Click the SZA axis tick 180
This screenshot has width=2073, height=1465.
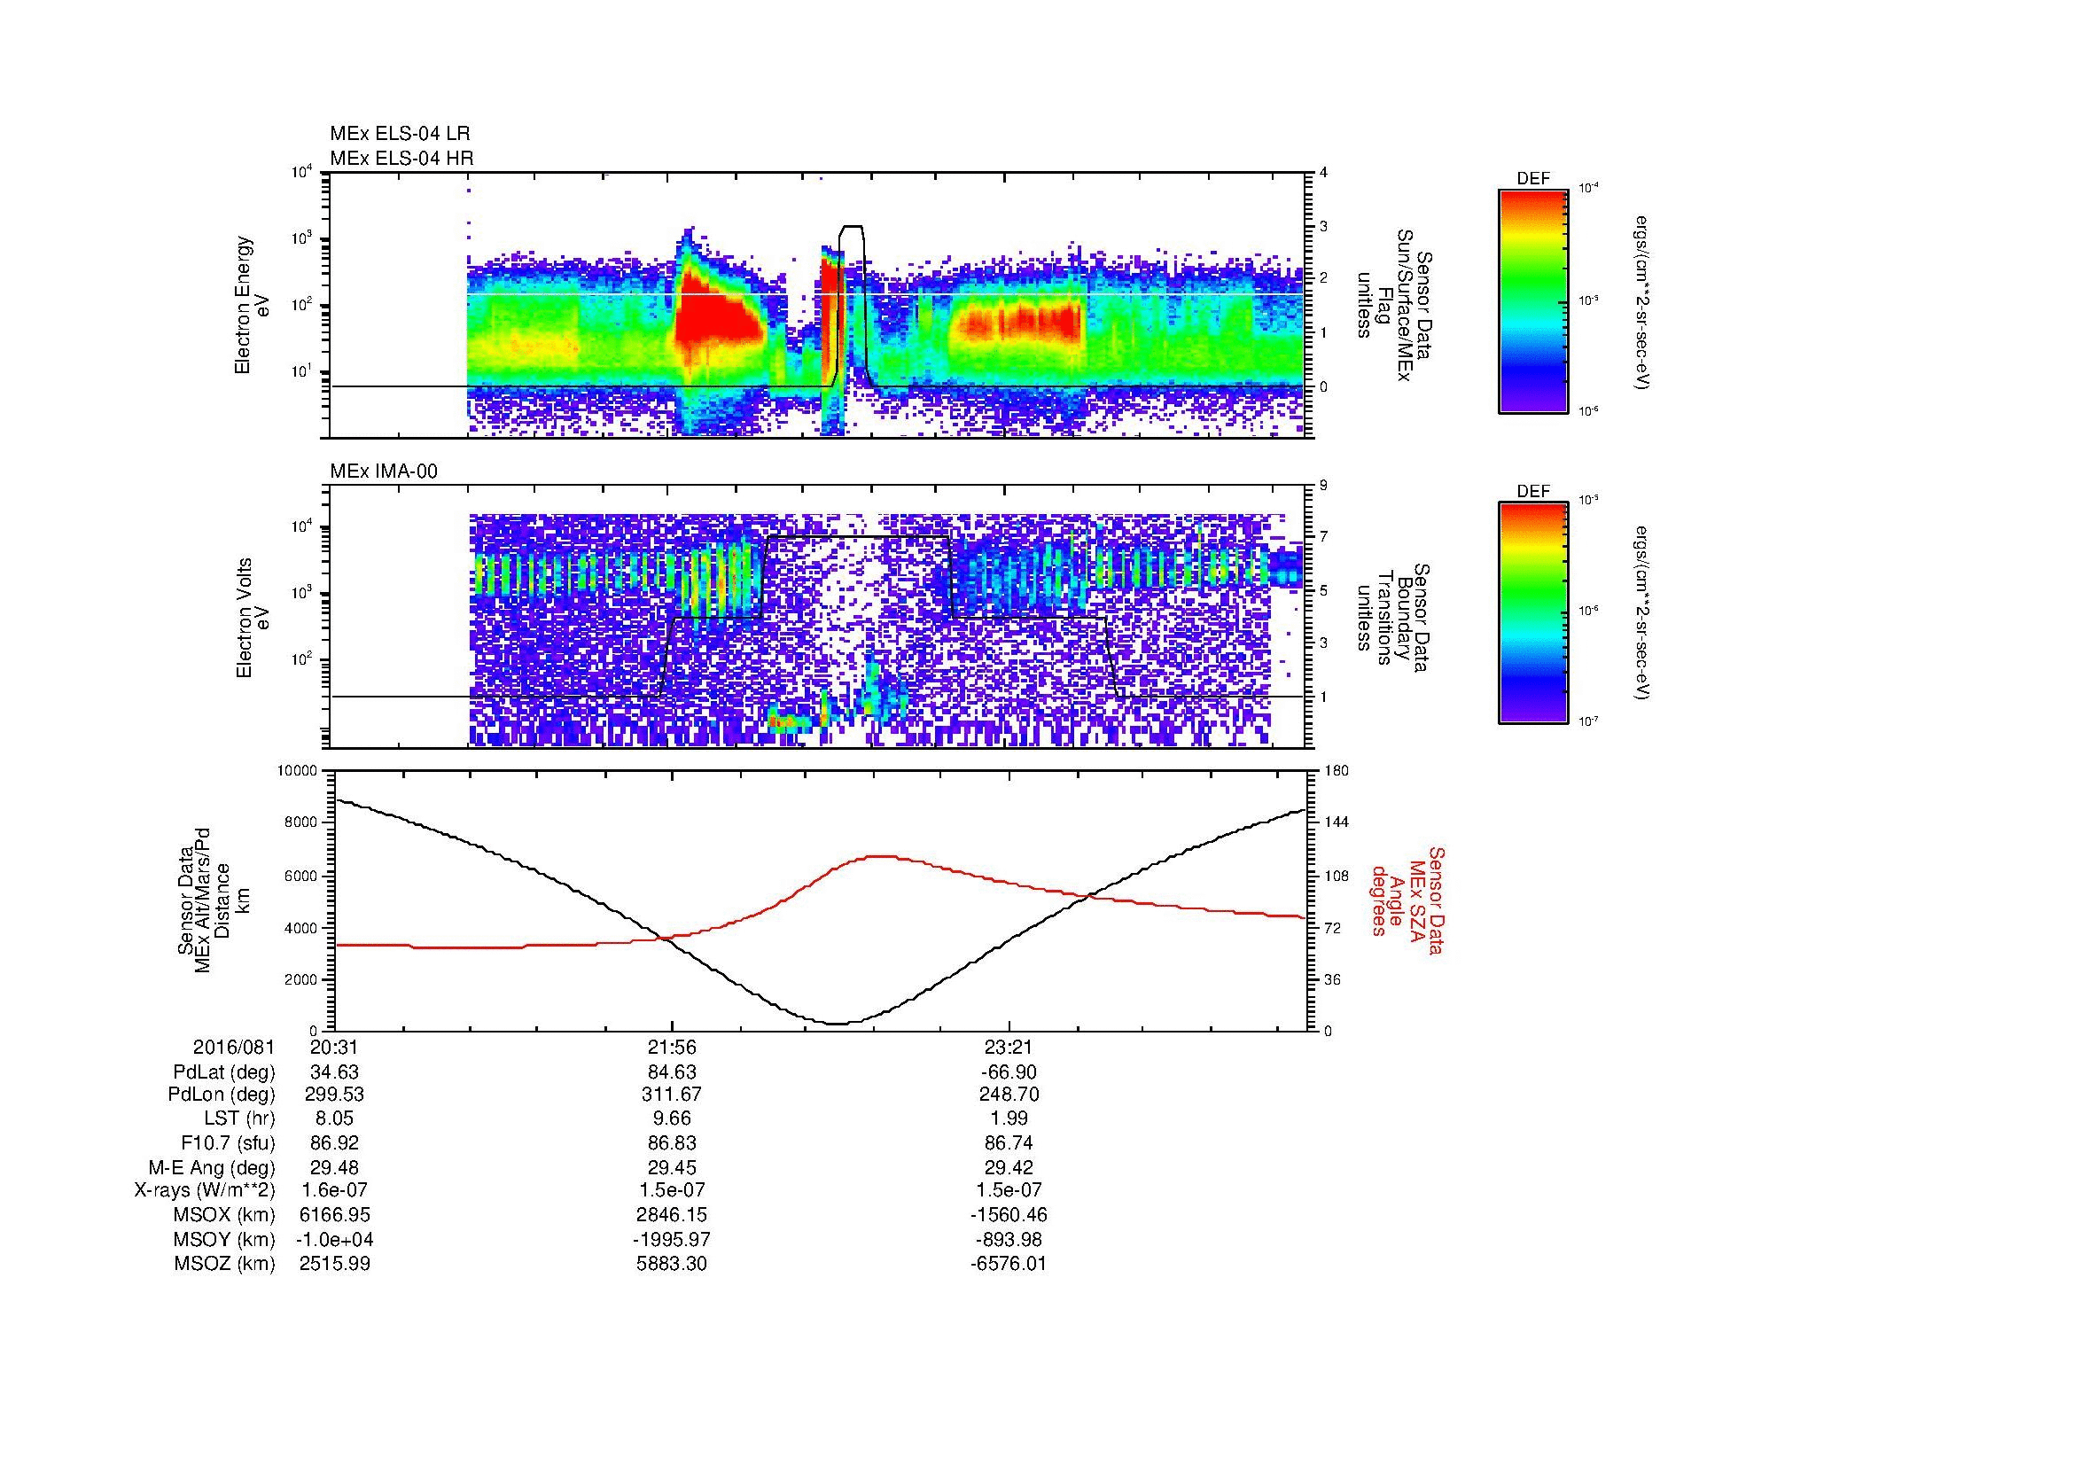pyautogui.click(x=1337, y=771)
